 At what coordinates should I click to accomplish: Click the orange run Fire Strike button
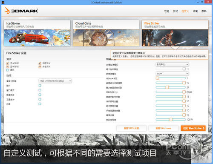coord(193,128)
